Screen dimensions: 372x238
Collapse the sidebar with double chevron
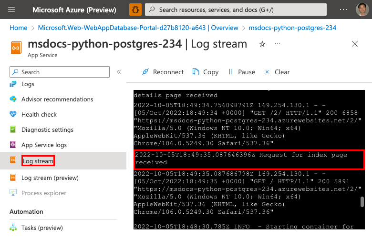[119, 72]
